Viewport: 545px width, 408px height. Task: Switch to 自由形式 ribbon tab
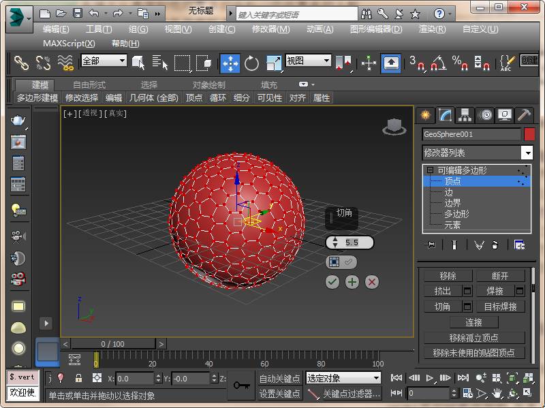89,84
